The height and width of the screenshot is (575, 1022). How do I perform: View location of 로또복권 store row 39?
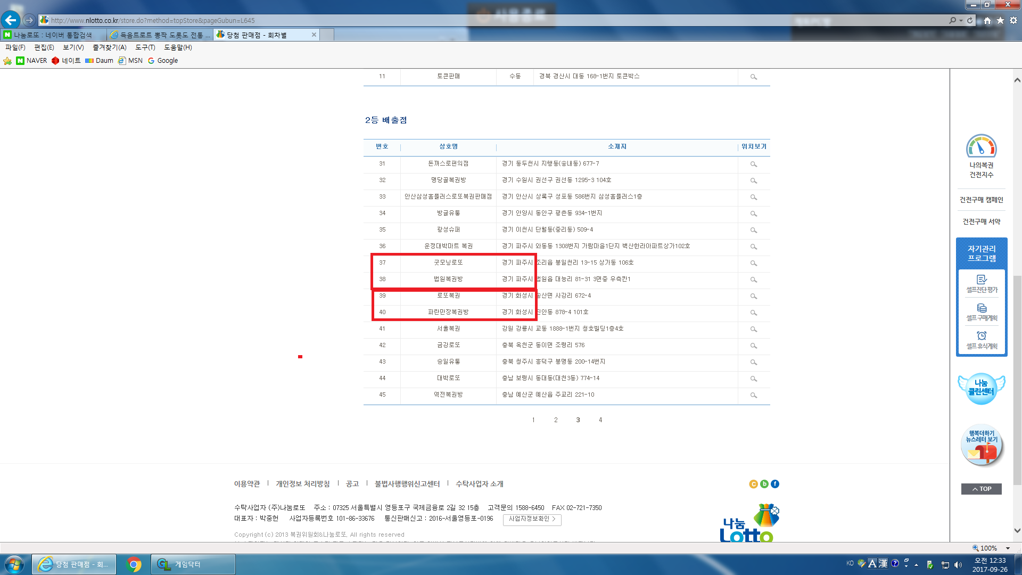(754, 296)
